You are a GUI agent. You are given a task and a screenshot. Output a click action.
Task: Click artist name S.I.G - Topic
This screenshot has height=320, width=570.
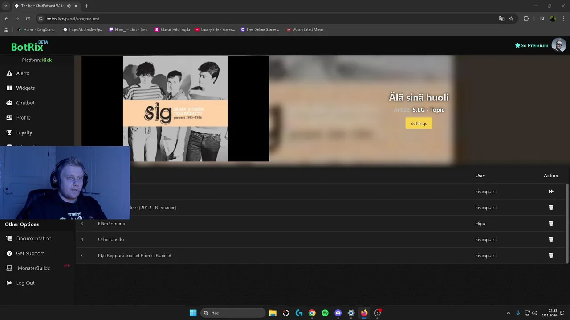click(x=428, y=110)
